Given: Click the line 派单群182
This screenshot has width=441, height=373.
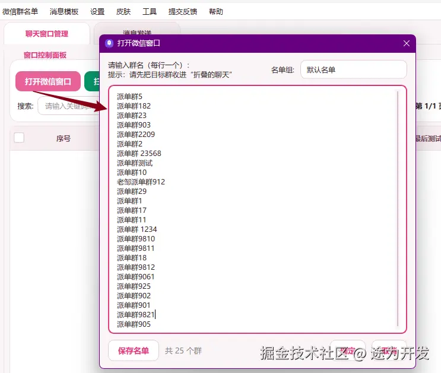Looking at the screenshot, I should coord(134,106).
